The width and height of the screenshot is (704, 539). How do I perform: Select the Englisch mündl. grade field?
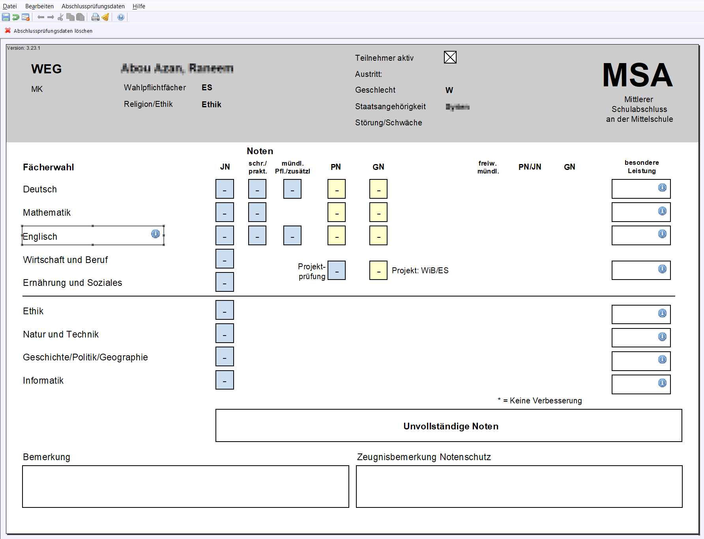tap(292, 235)
